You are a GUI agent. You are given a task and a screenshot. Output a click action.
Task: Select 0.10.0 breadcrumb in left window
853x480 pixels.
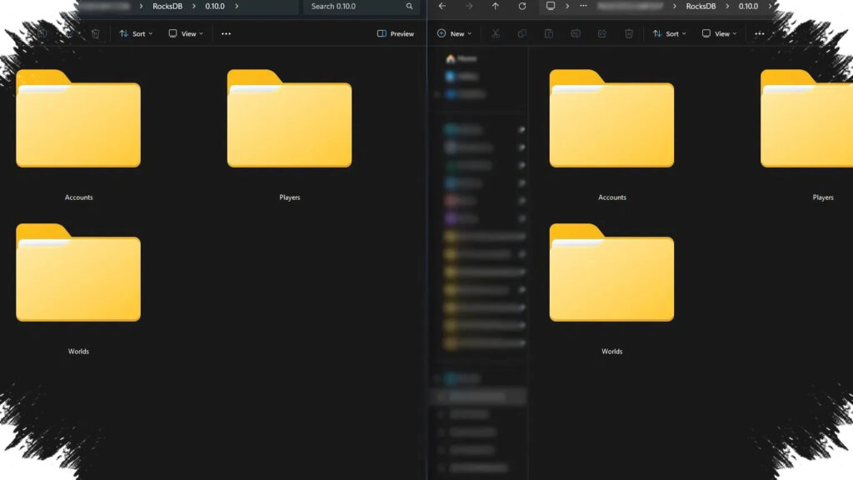click(215, 6)
